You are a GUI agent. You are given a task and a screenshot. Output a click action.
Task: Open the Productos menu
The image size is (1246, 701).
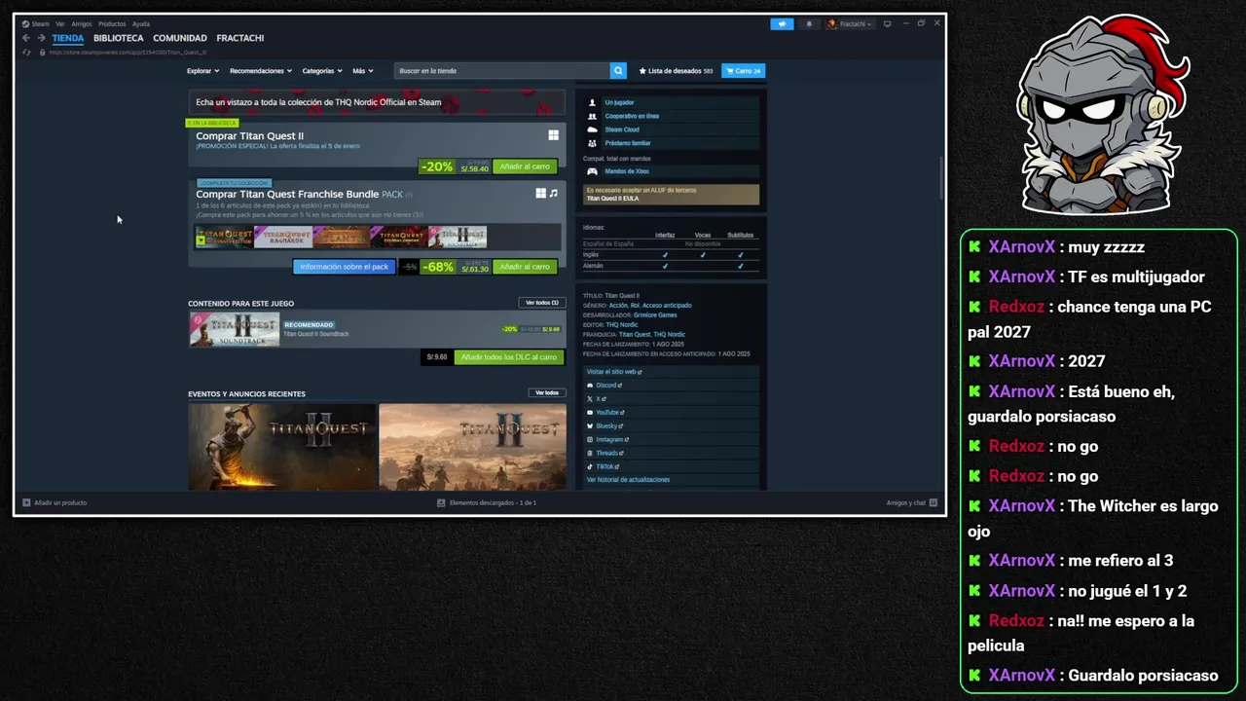point(112,23)
